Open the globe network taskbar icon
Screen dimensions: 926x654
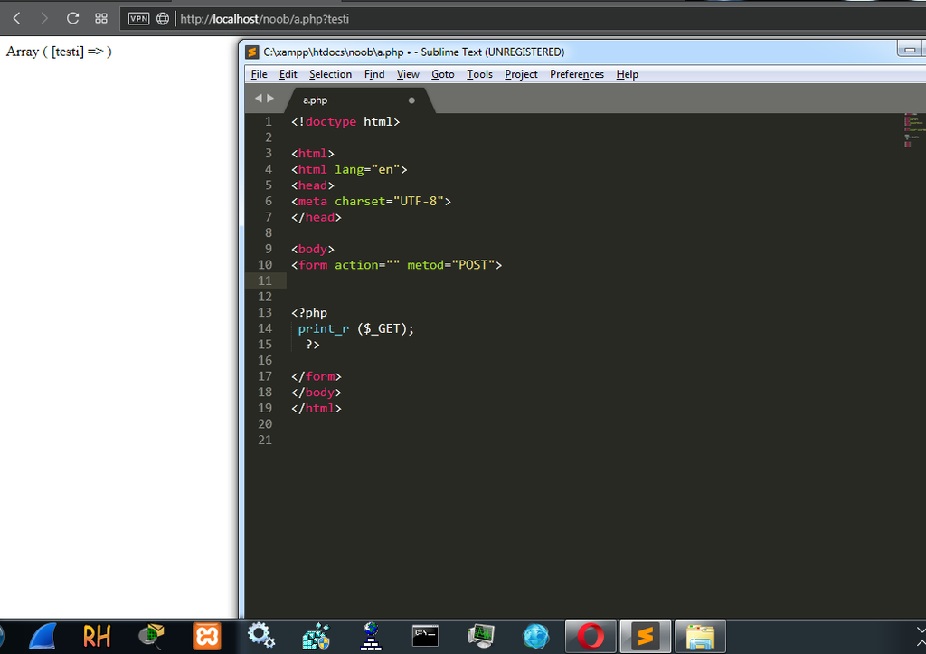(x=371, y=636)
